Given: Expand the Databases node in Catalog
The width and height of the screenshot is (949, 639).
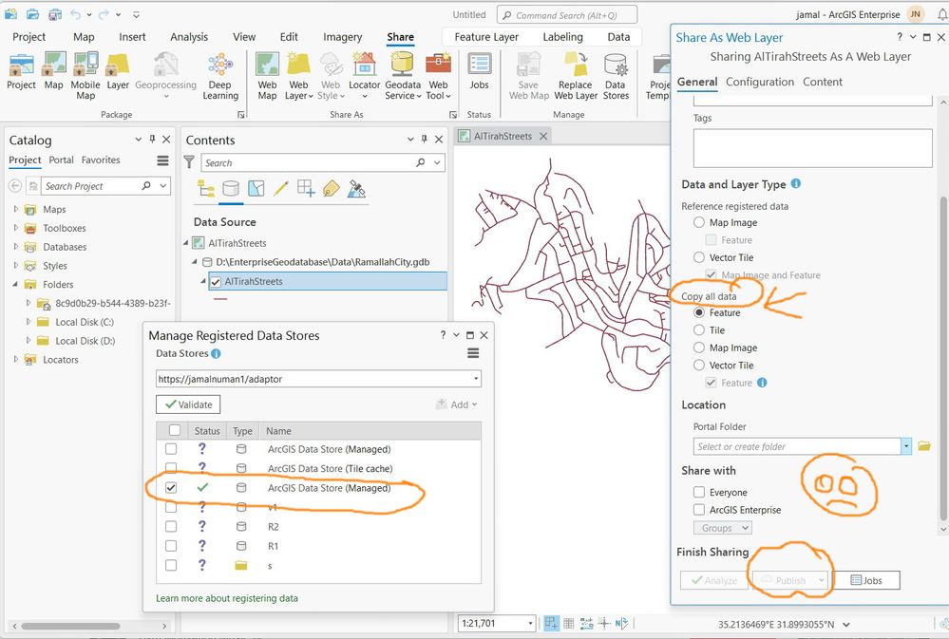Looking at the screenshot, I should (x=16, y=246).
